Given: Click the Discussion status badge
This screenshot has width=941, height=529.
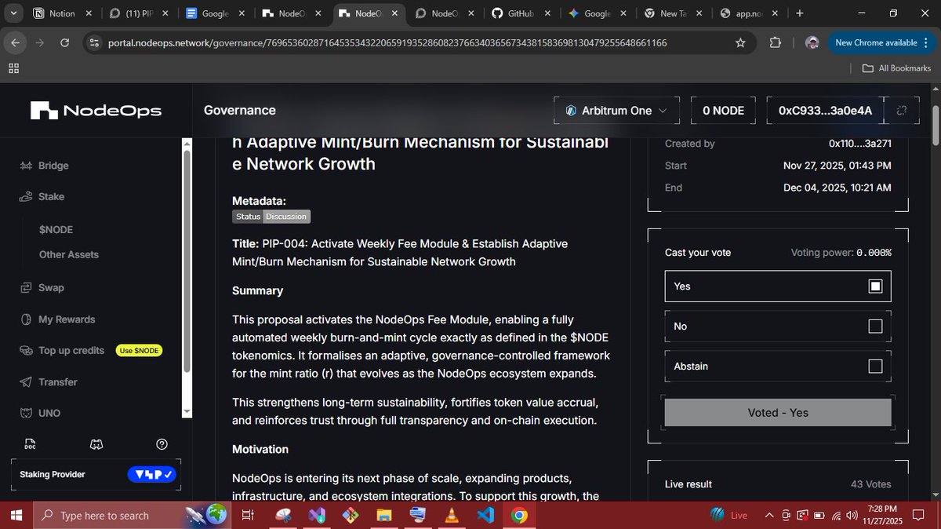Looking at the screenshot, I should click(286, 217).
